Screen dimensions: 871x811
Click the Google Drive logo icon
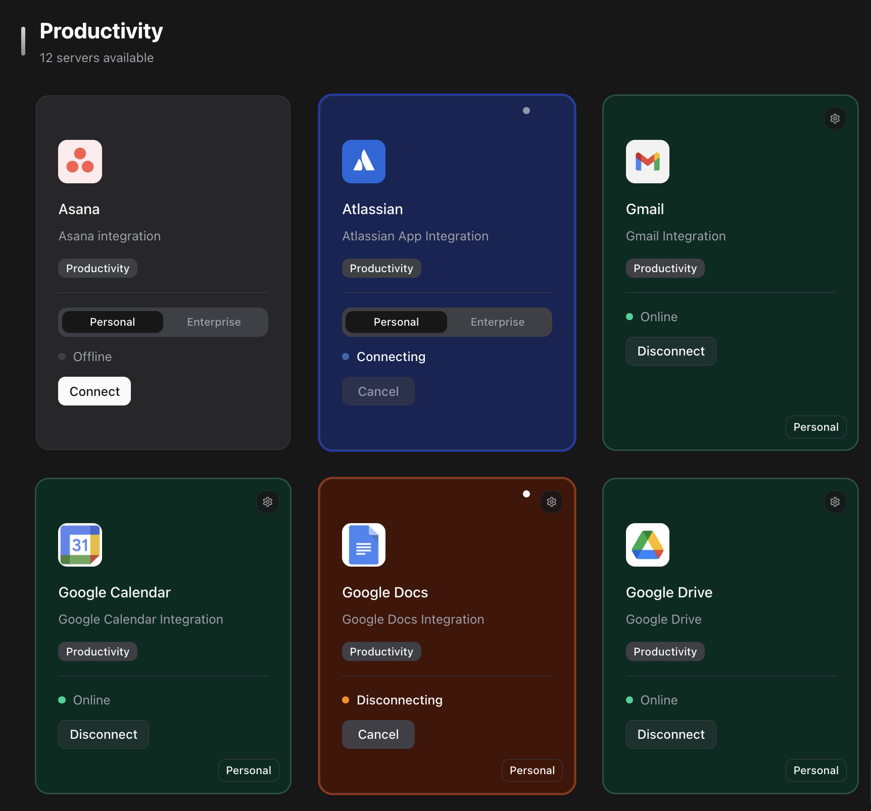[648, 545]
